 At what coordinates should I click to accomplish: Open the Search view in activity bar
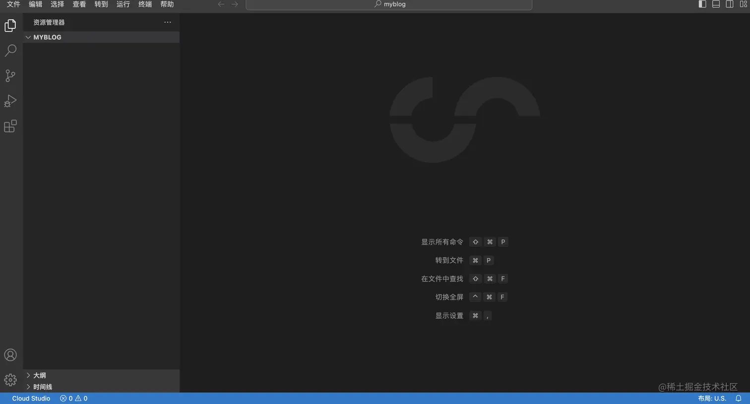[10, 51]
